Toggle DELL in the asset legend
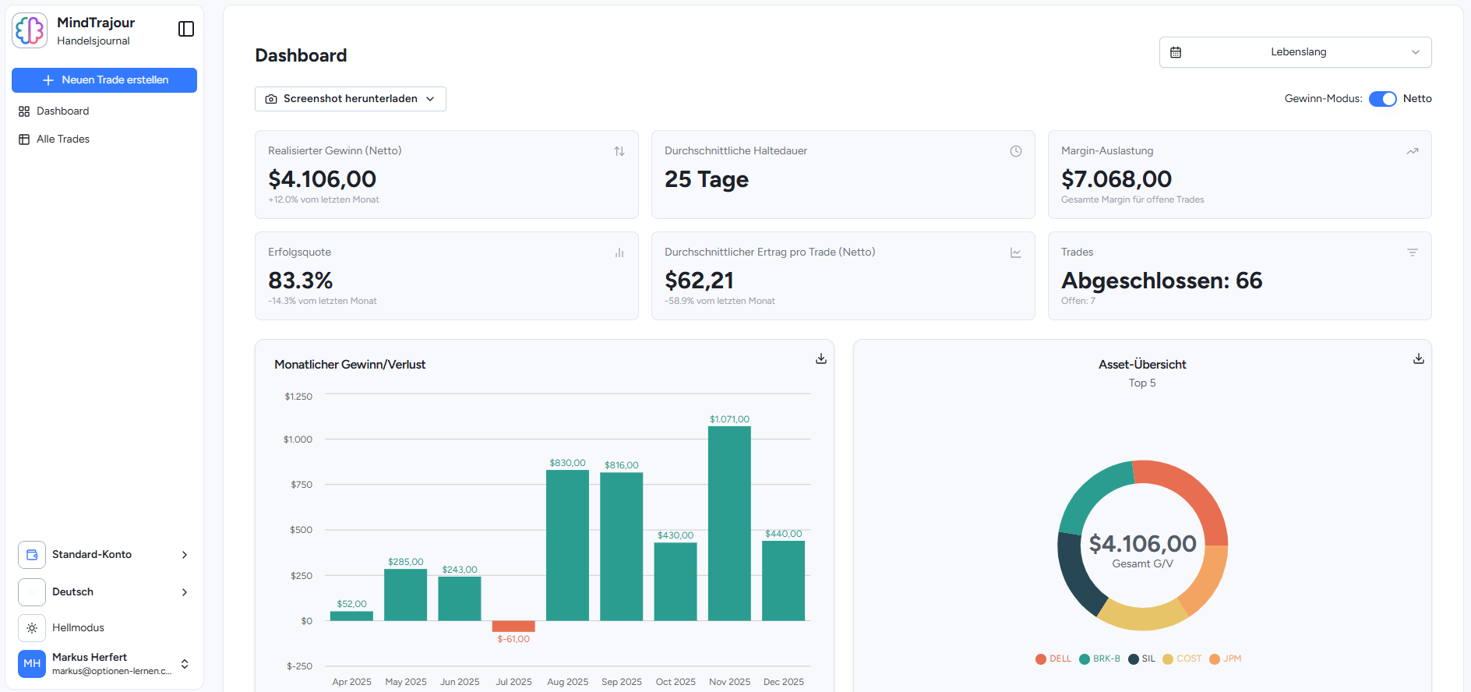The width and height of the screenshot is (1471, 692). coord(1053,658)
